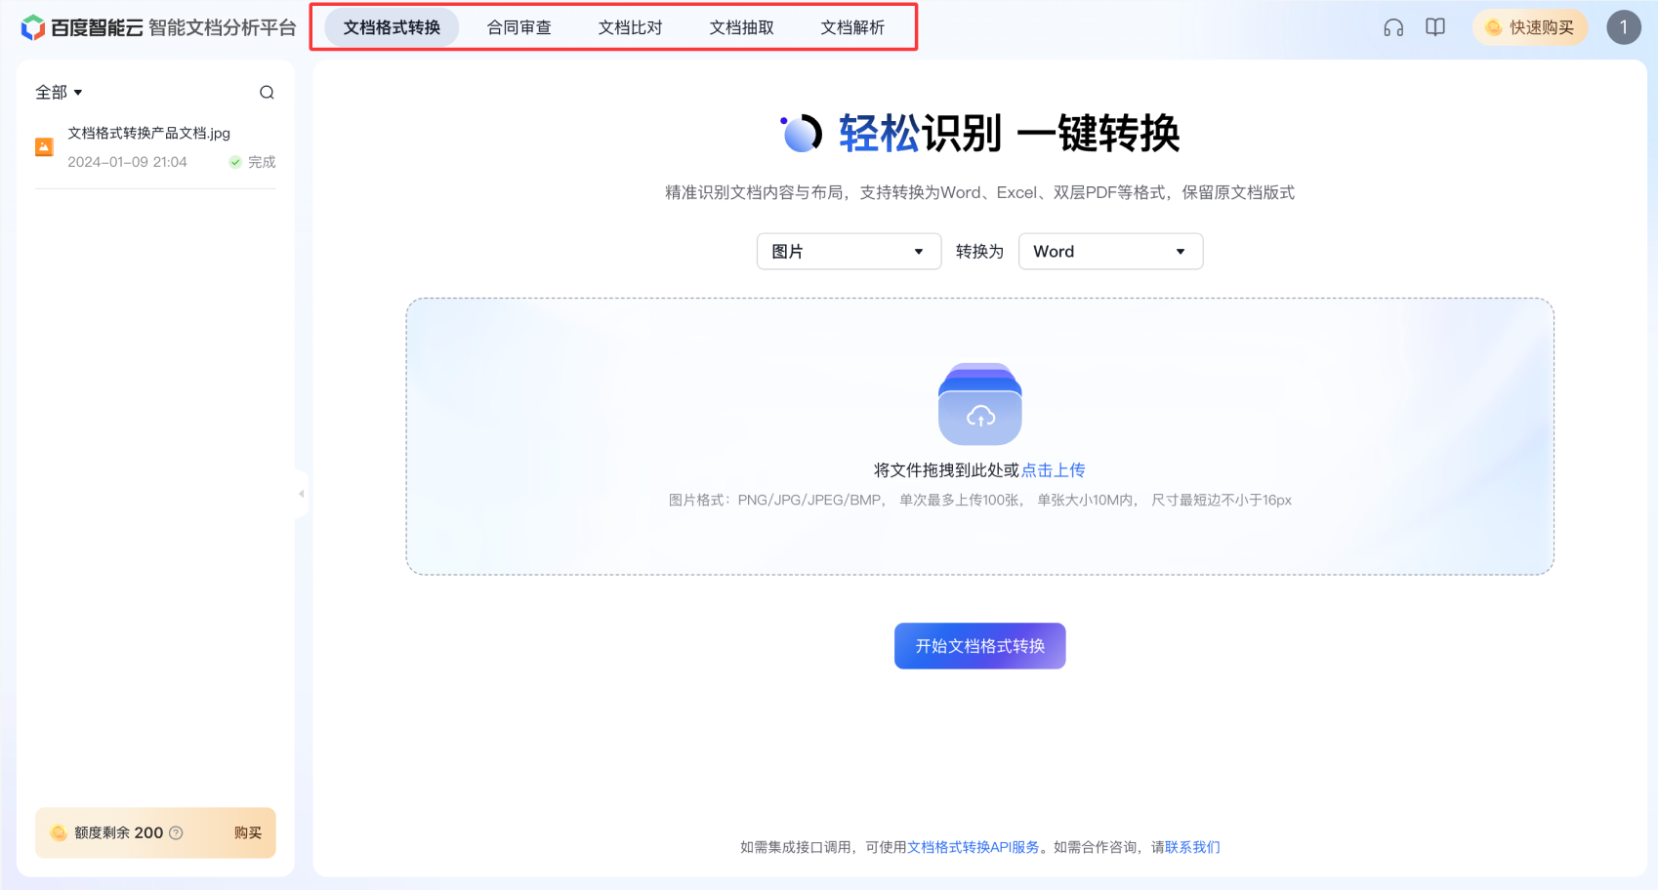Click the Baidu AI Cloud logo

pos(82,27)
